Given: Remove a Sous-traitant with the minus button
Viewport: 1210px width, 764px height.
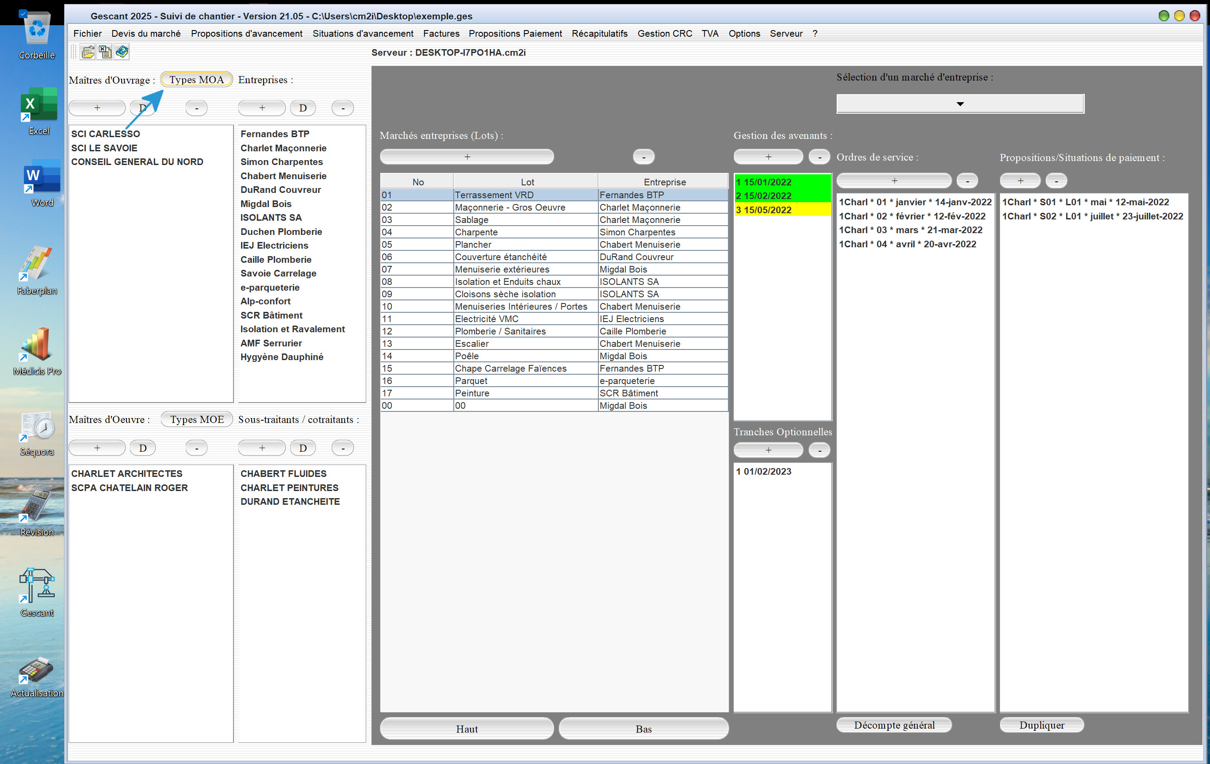Looking at the screenshot, I should pyautogui.click(x=343, y=447).
